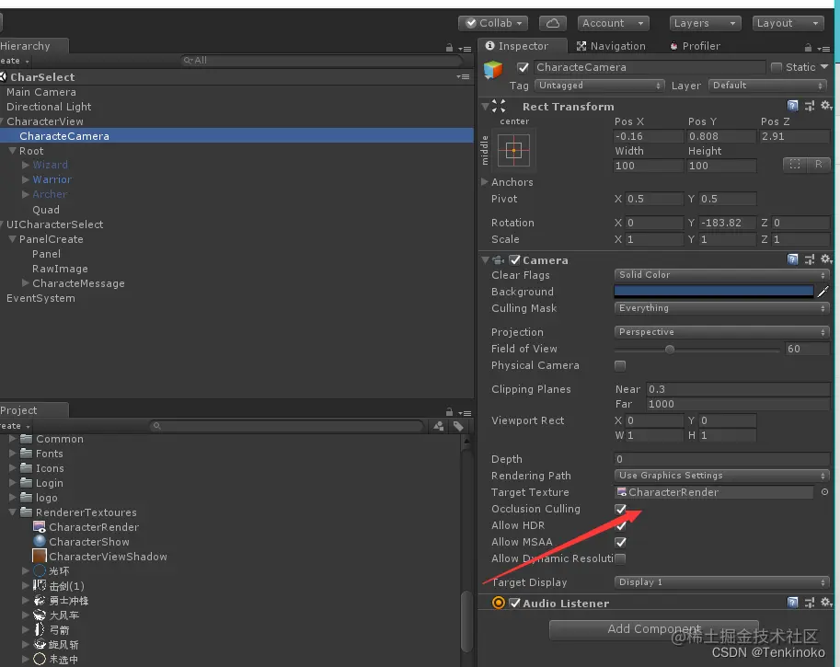Open the Layout menu button
840x667 pixels.
pyautogui.click(x=788, y=23)
